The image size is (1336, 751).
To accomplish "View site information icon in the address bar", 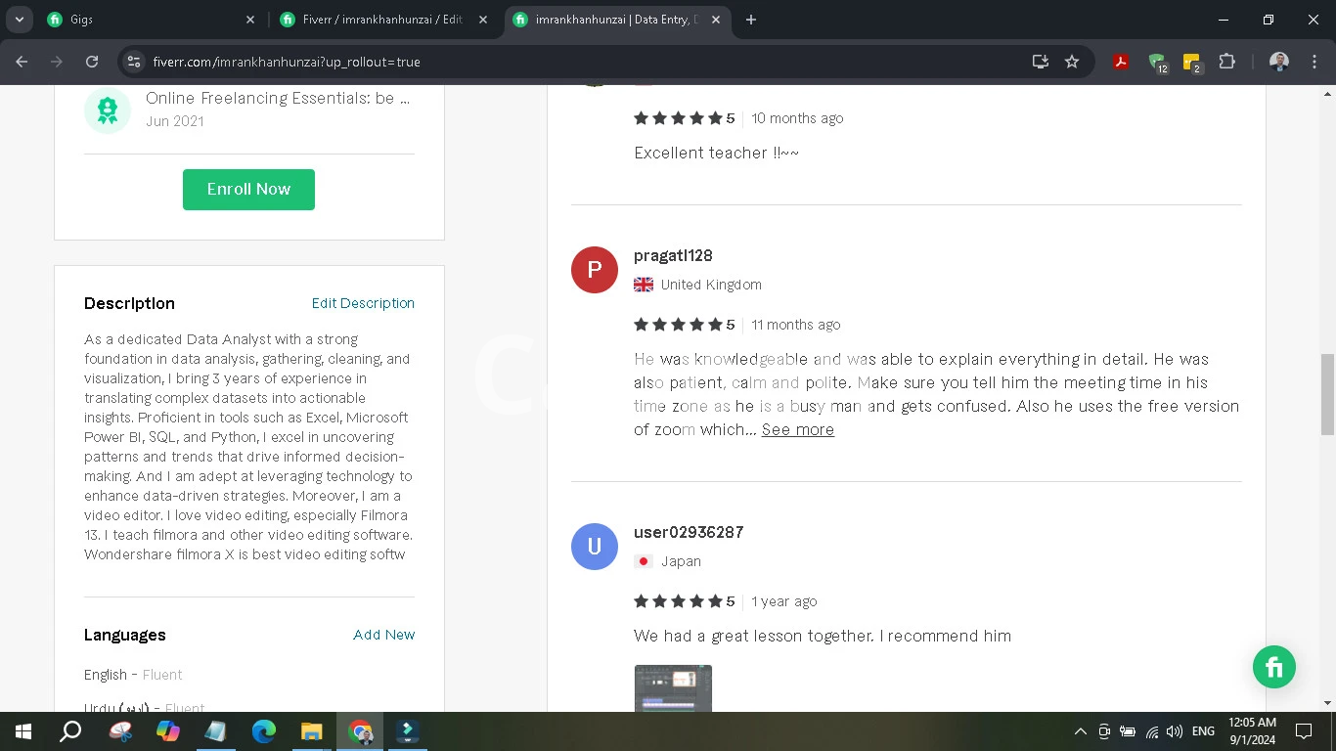I will coord(134,62).
